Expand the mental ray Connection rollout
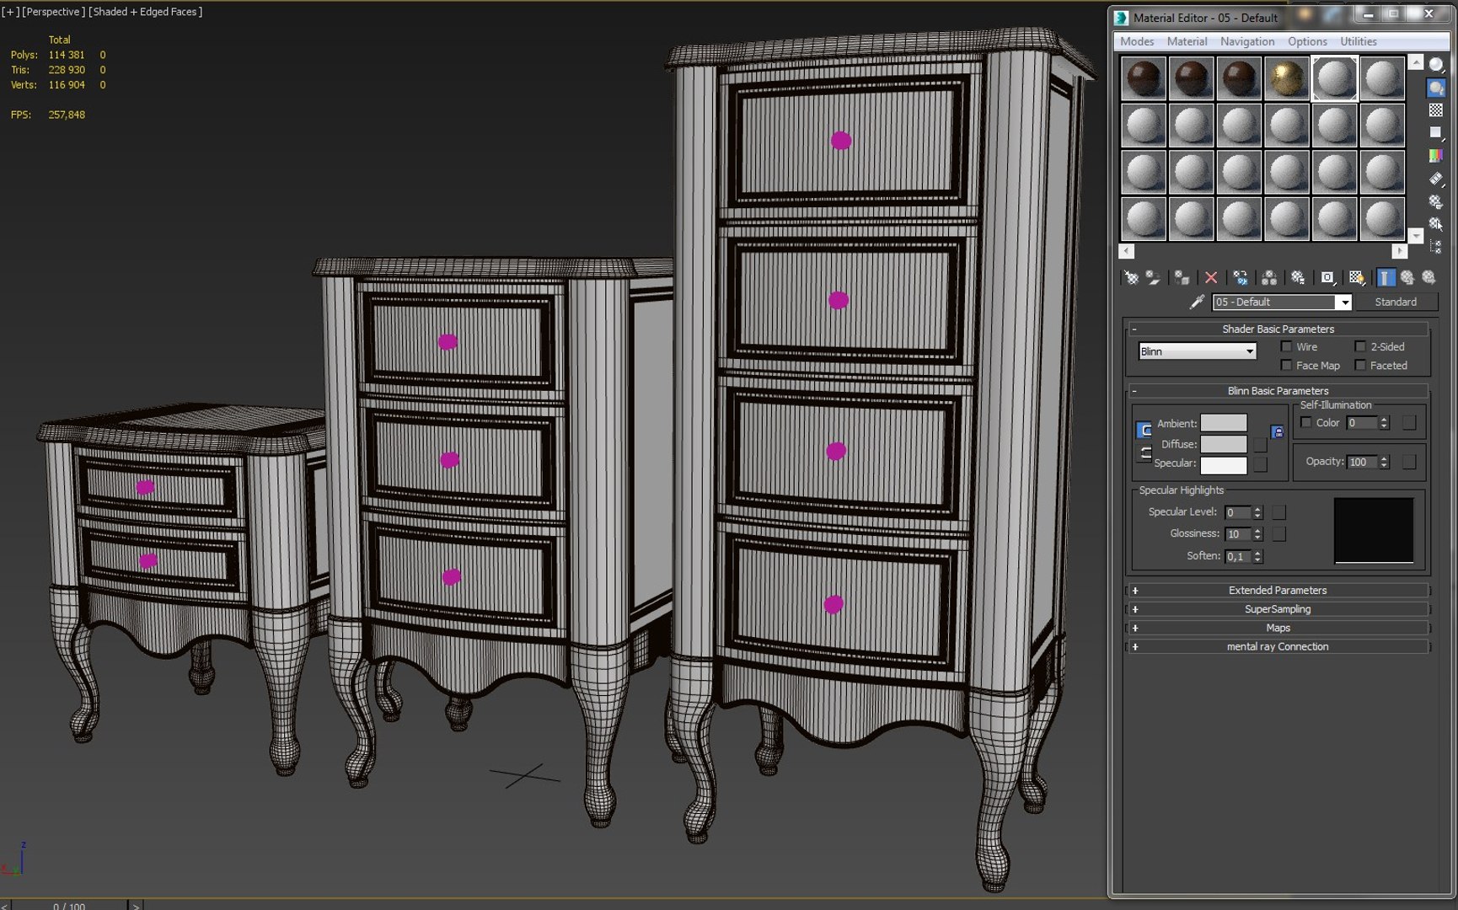The height and width of the screenshot is (910, 1458). point(1277,646)
